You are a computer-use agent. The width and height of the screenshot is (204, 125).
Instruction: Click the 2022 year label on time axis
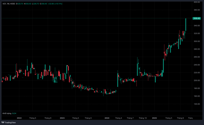[19, 118]
